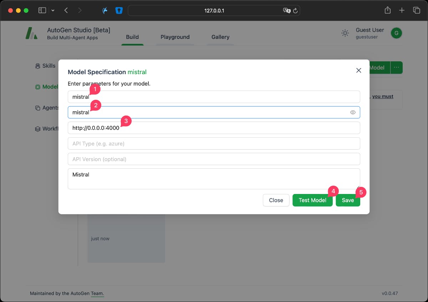Open the three-dot menu beside the Model button
Image resolution: width=428 pixels, height=302 pixels.
pyautogui.click(x=396, y=68)
